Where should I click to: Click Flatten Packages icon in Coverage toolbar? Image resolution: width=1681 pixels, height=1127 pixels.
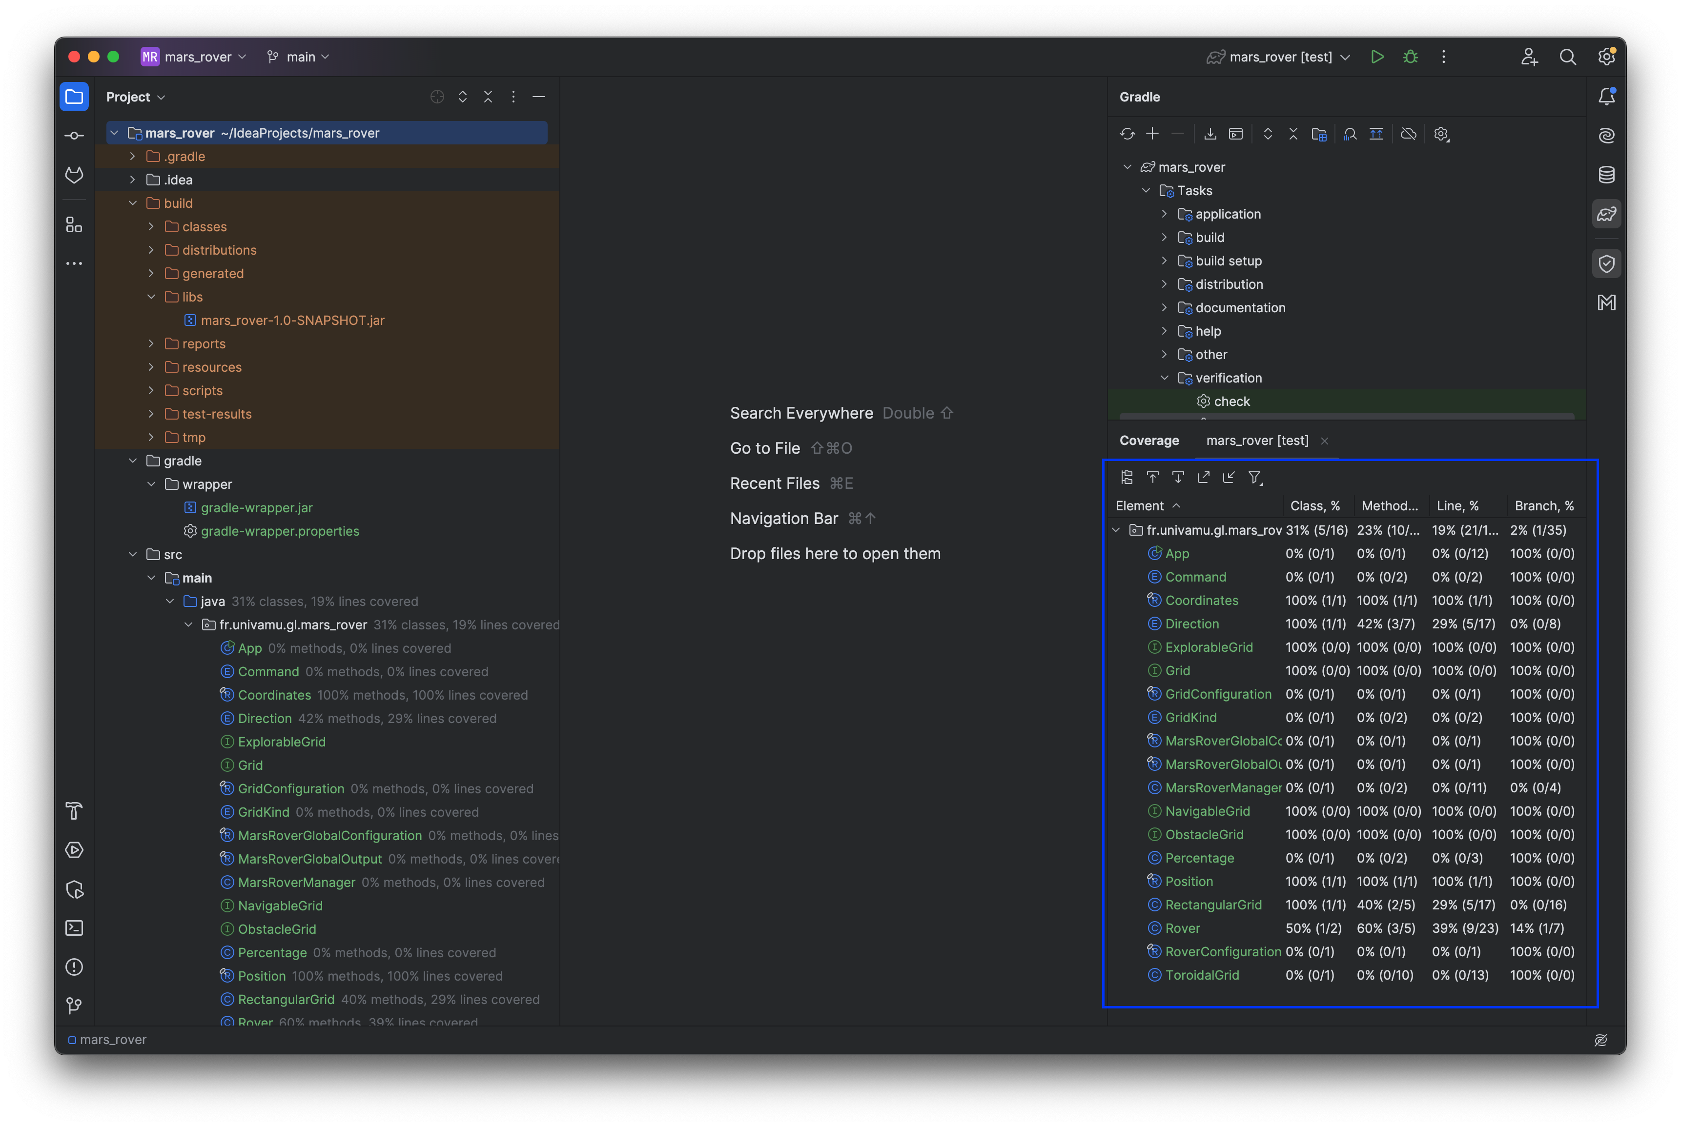[x=1127, y=477]
